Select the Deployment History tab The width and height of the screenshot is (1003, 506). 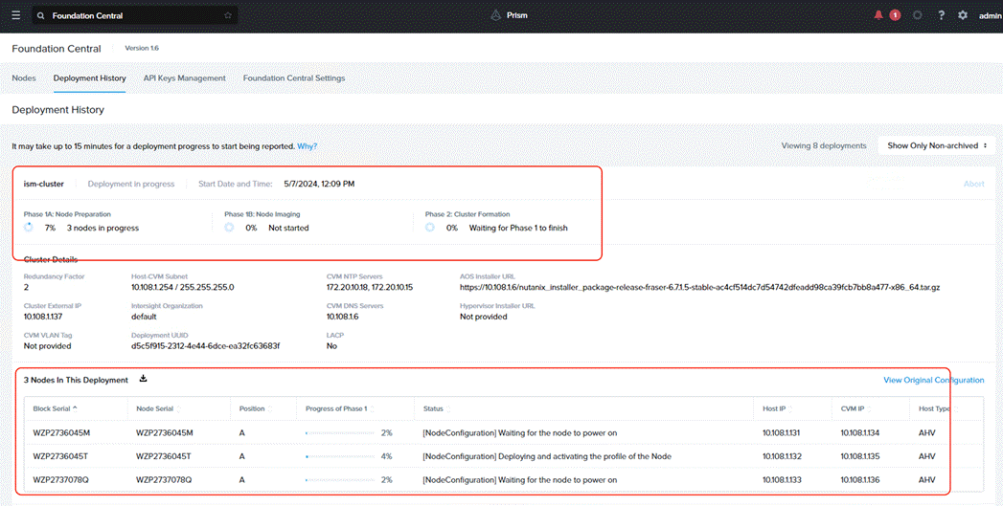(89, 77)
